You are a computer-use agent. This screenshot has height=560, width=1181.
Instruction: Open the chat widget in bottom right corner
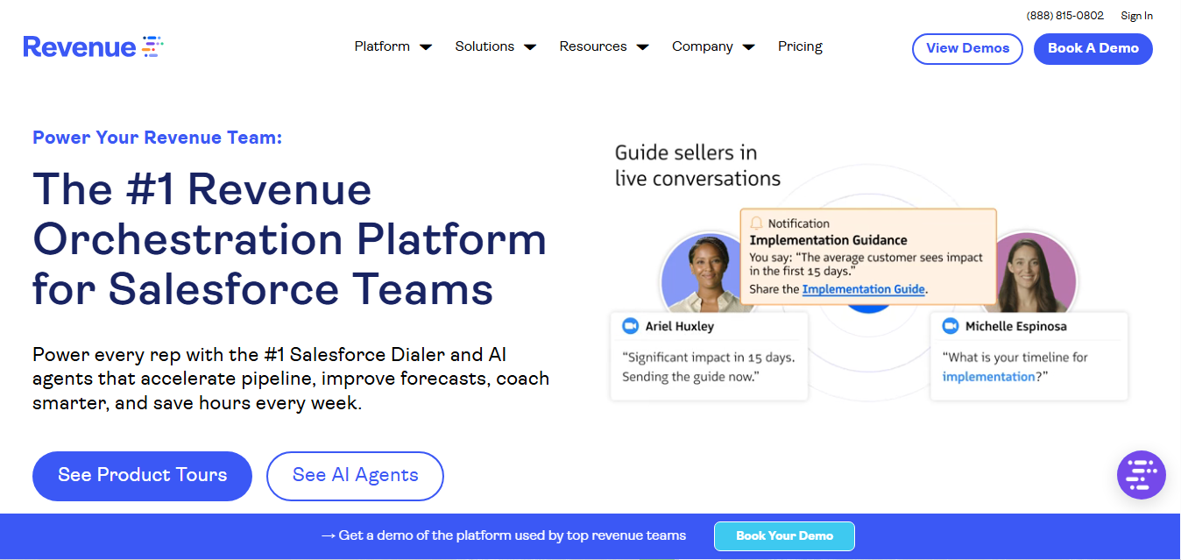tap(1141, 474)
